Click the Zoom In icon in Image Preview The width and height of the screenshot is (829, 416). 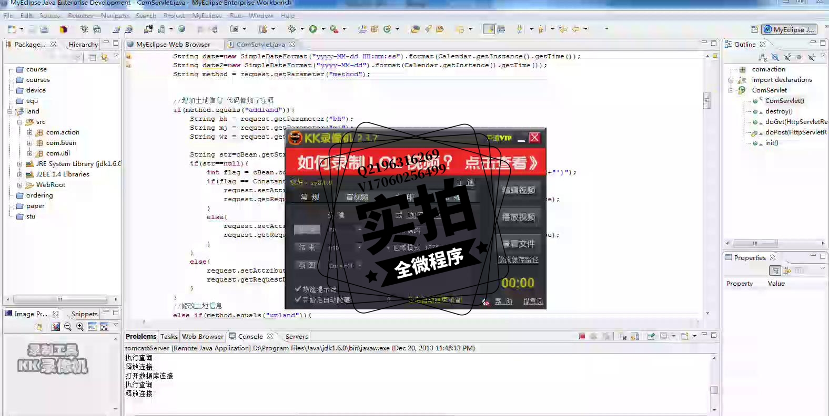pyautogui.click(x=80, y=327)
